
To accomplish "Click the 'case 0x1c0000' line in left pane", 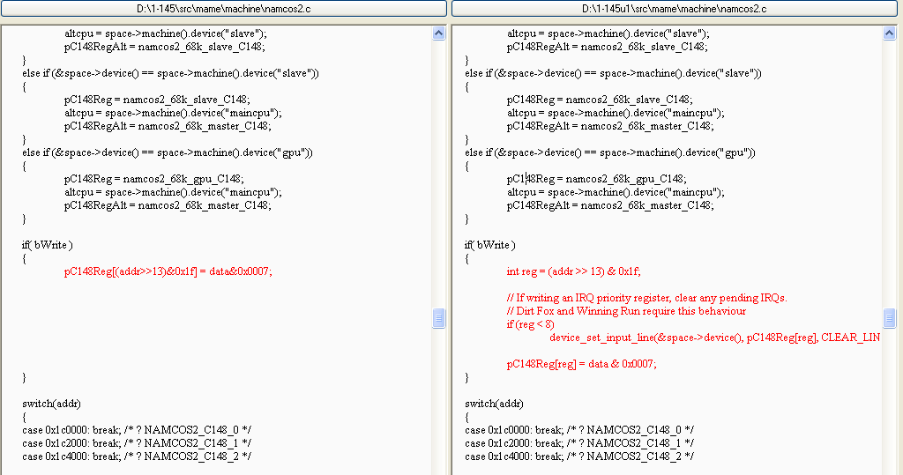I will [137, 430].
